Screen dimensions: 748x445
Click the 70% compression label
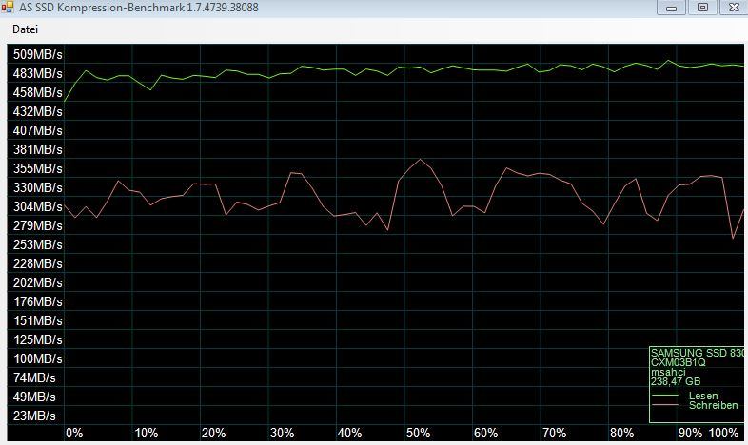(x=554, y=433)
